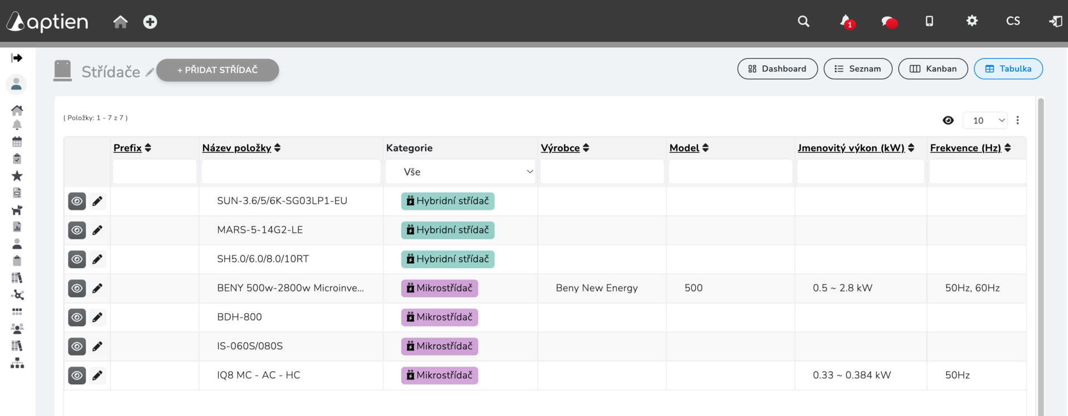
Task: Click the search magnifier in top bar
Action: point(803,21)
